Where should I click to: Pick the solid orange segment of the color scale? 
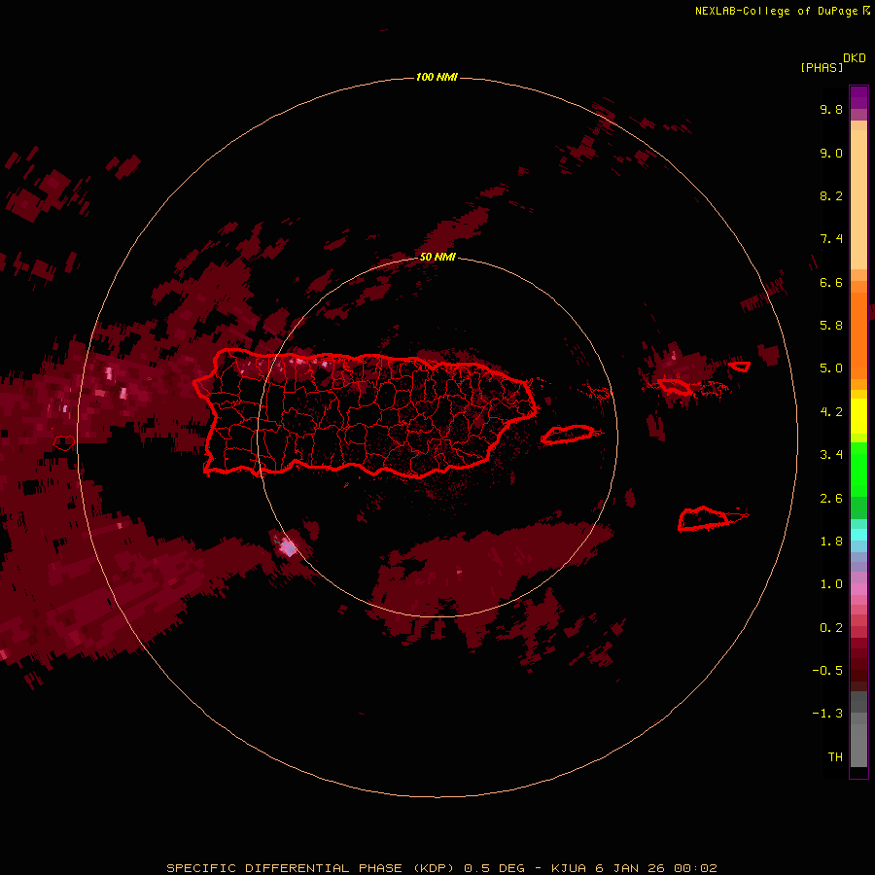pos(858,335)
